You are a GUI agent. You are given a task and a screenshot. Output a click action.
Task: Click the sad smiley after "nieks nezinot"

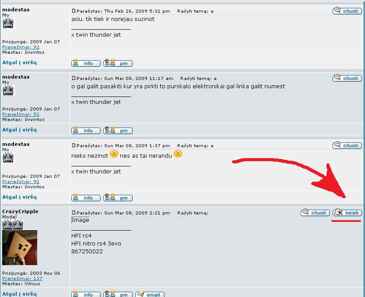tap(114, 154)
